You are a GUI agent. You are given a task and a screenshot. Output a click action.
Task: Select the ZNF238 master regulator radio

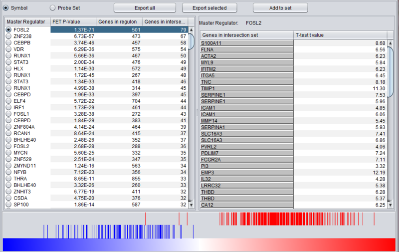pyautogui.click(x=8, y=36)
